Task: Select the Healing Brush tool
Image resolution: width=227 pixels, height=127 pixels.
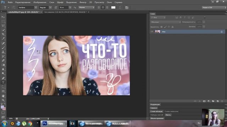Action: tap(3, 43)
